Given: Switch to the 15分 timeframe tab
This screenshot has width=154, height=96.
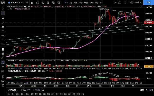Looking at the screenshot, I should 86,3.
